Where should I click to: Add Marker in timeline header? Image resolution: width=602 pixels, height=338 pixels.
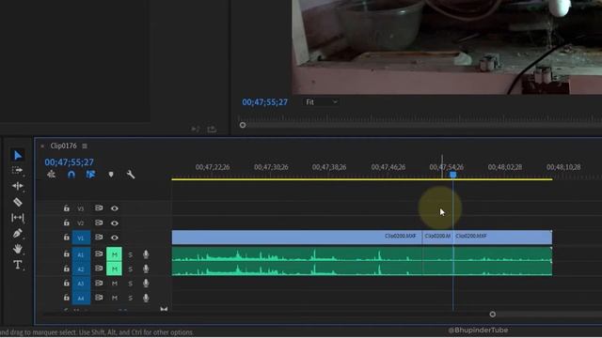[111, 175]
